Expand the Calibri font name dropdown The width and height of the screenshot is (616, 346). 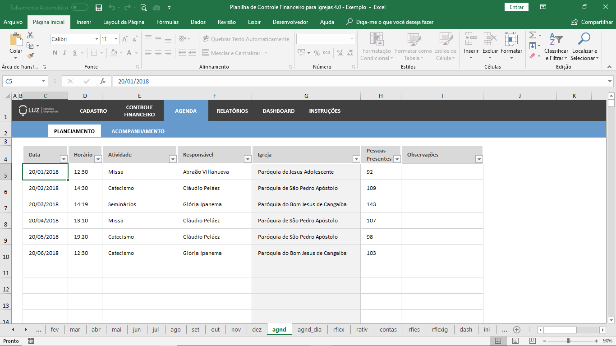[x=97, y=39]
